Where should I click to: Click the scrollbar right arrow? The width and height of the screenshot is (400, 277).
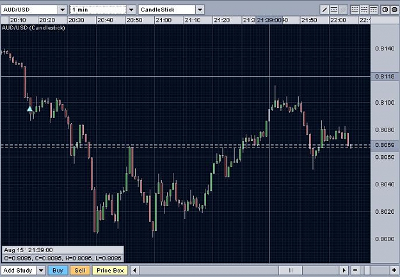344,270
